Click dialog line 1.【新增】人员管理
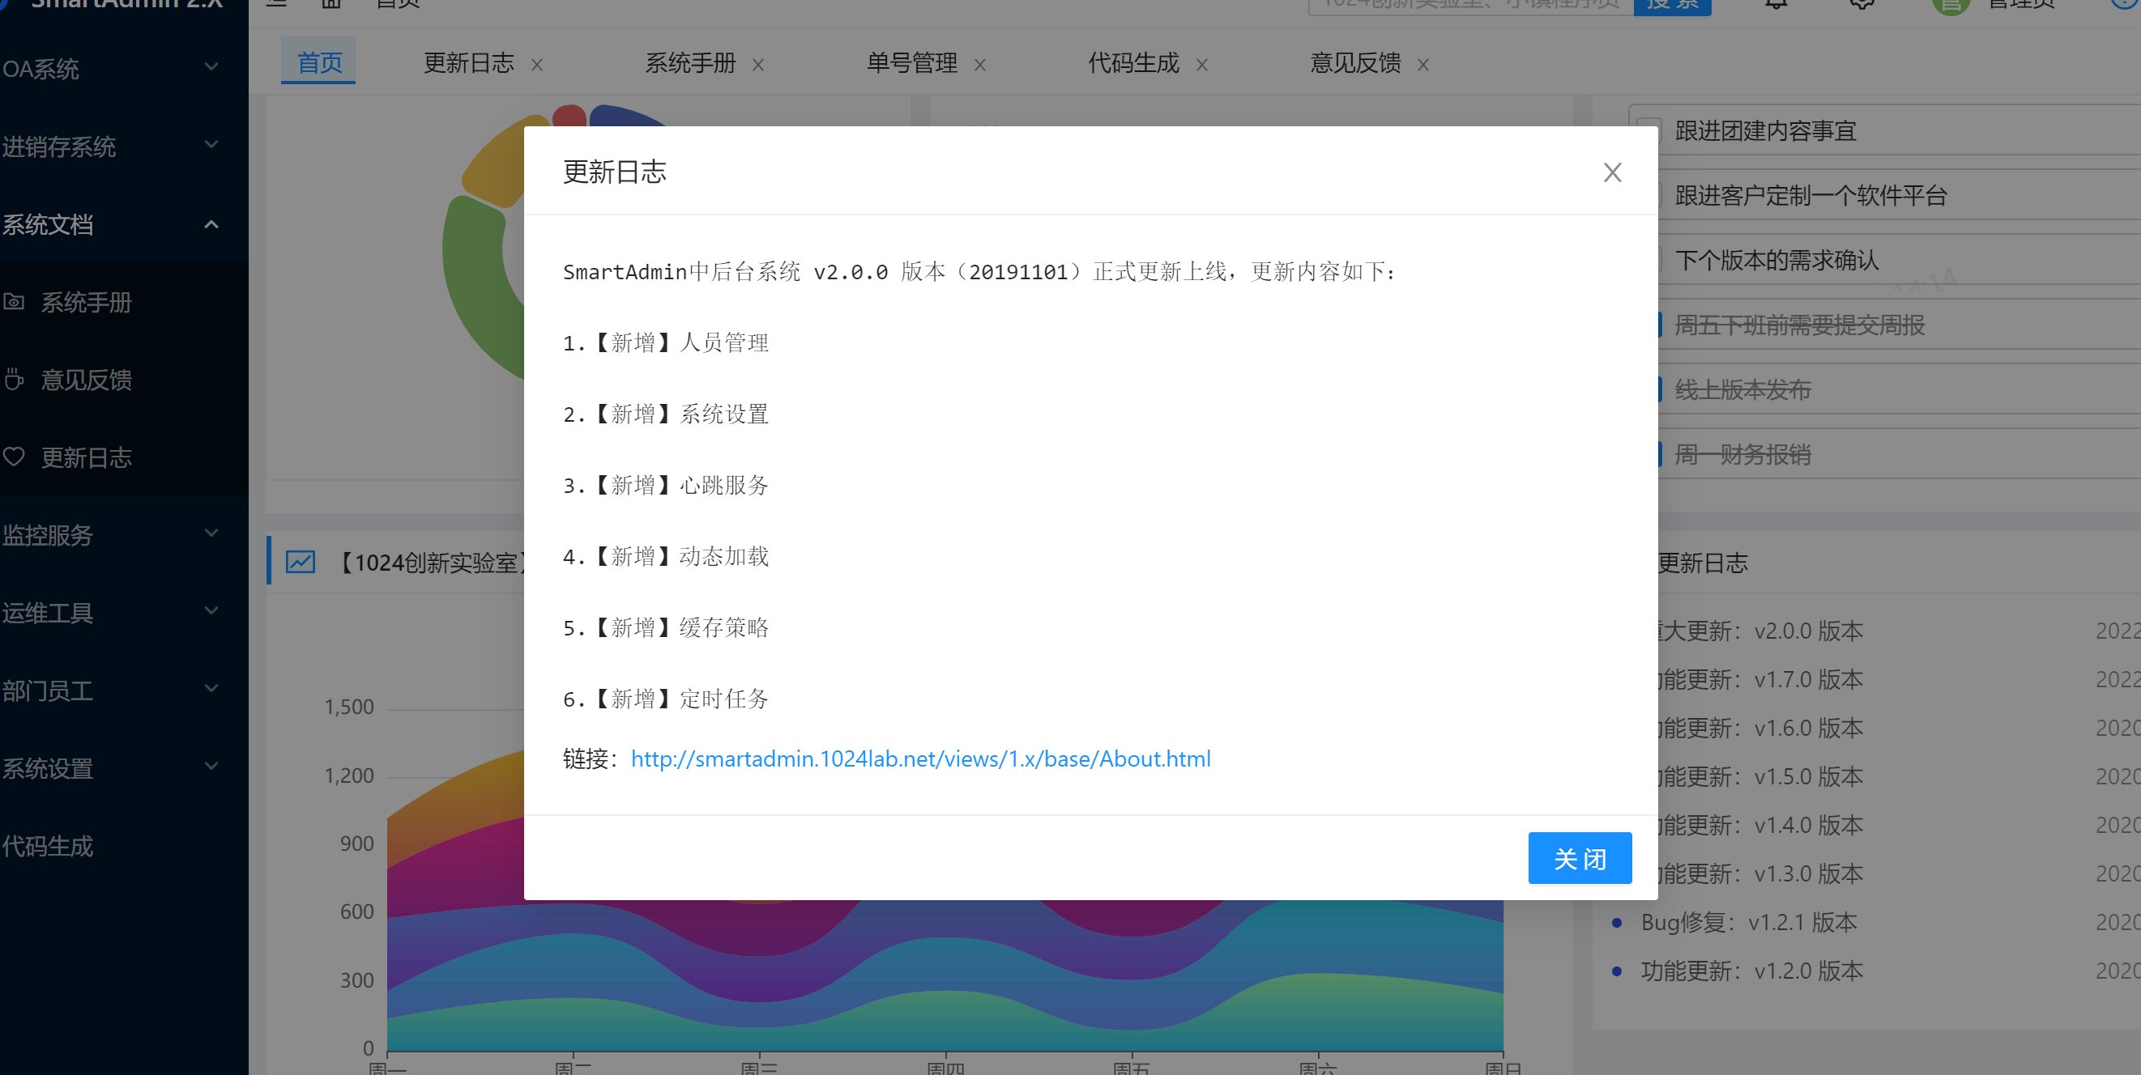Viewport: 2141px width, 1075px height. (666, 342)
